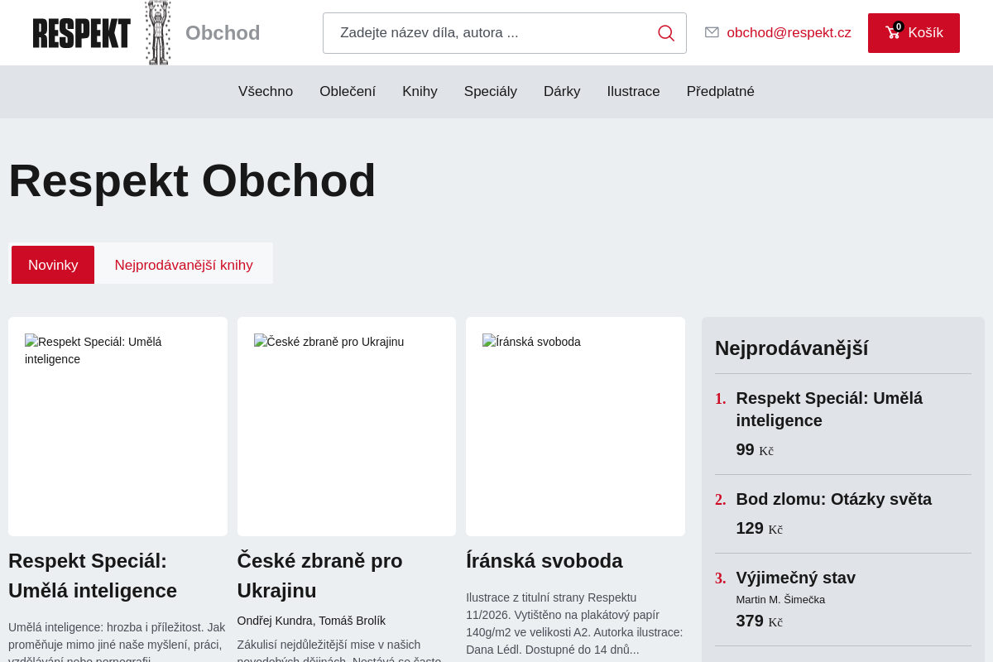Open bestseller 1 Respekt Speciál: Umělá inteligence
This screenshot has width=993, height=662.
[829, 409]
